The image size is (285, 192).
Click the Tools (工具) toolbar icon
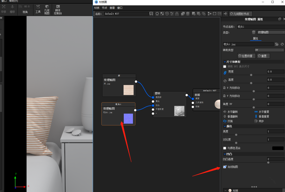[x=38, y=10]
